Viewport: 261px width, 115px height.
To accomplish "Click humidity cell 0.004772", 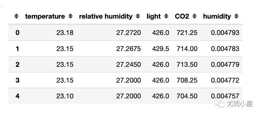I will [225, 80].
